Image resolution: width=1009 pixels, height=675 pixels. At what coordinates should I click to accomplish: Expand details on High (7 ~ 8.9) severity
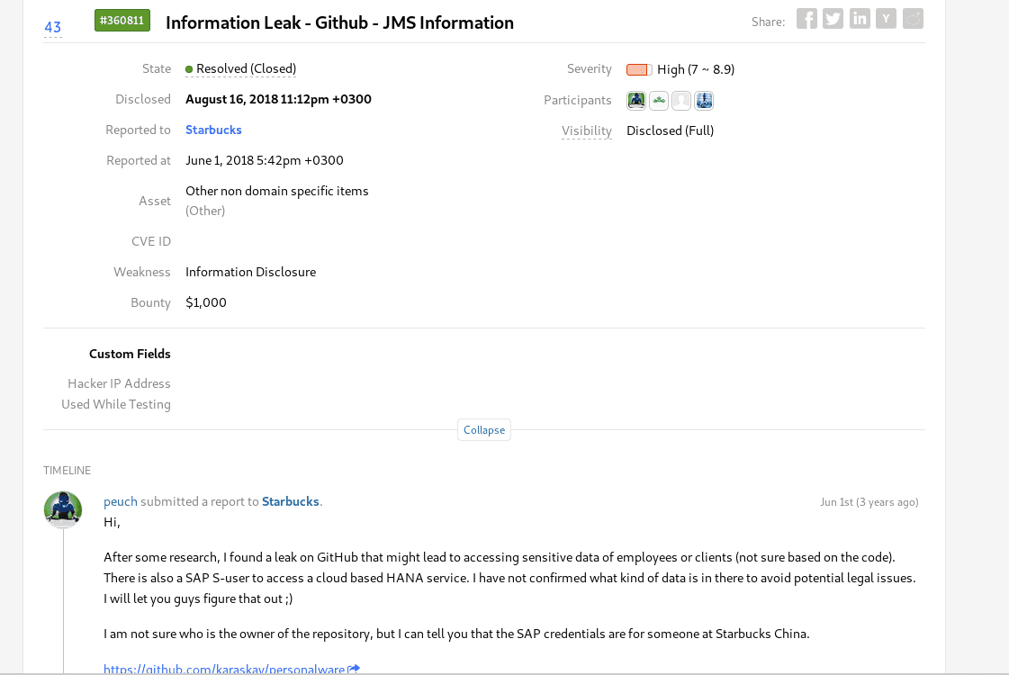point(693,68)
